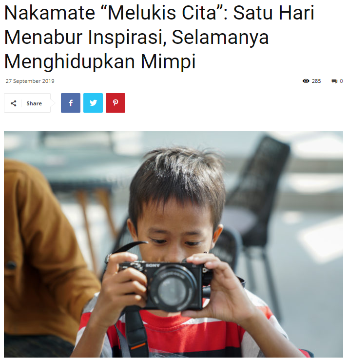
Task: Pin the article with the Pinterest icon
Action: pyautogui.click(x=116, y=103)
